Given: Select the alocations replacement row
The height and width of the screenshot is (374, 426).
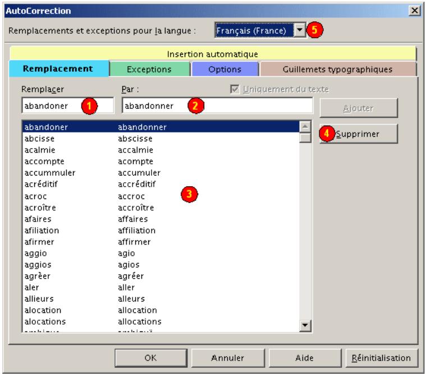Looking at the screenshot, I should pyautogui.click(x=161, y=321).
